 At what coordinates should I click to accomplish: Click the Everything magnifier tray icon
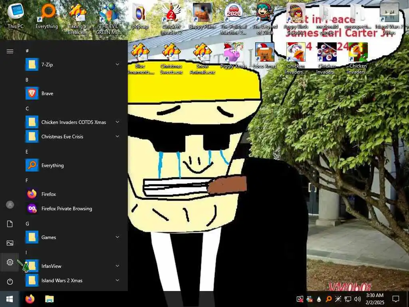[x=329, y=299]
